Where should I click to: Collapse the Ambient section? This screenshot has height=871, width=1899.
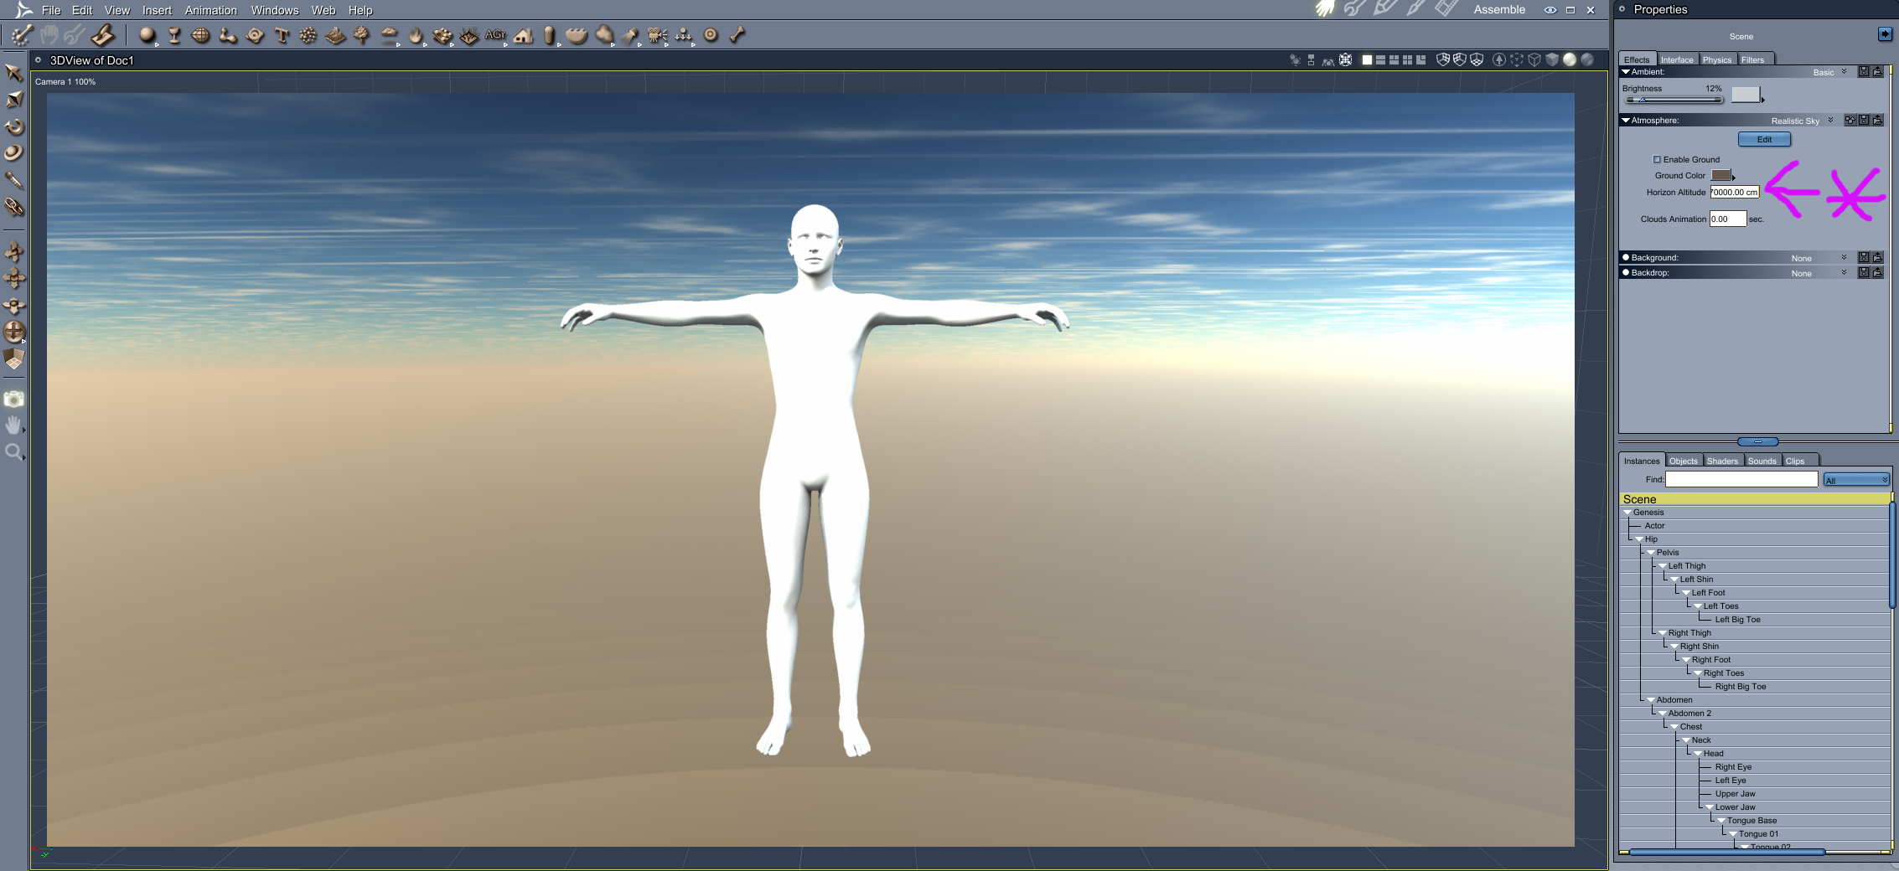click(x=1626, y=72)
